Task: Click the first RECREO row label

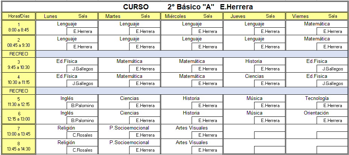Action: [19, 54]
